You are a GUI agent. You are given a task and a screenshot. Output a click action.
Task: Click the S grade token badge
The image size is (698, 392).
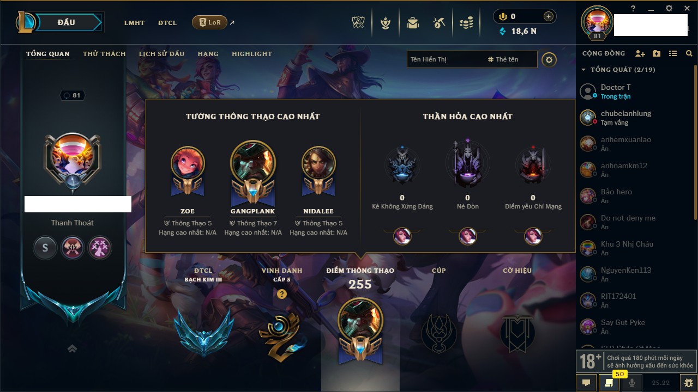45,248
